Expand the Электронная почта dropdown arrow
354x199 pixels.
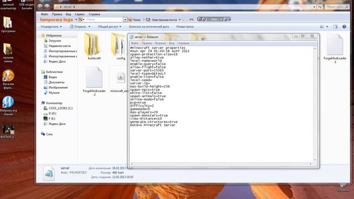pos(180,20)
